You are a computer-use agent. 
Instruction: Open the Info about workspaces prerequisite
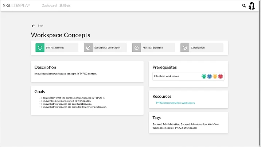pos(166,76)
